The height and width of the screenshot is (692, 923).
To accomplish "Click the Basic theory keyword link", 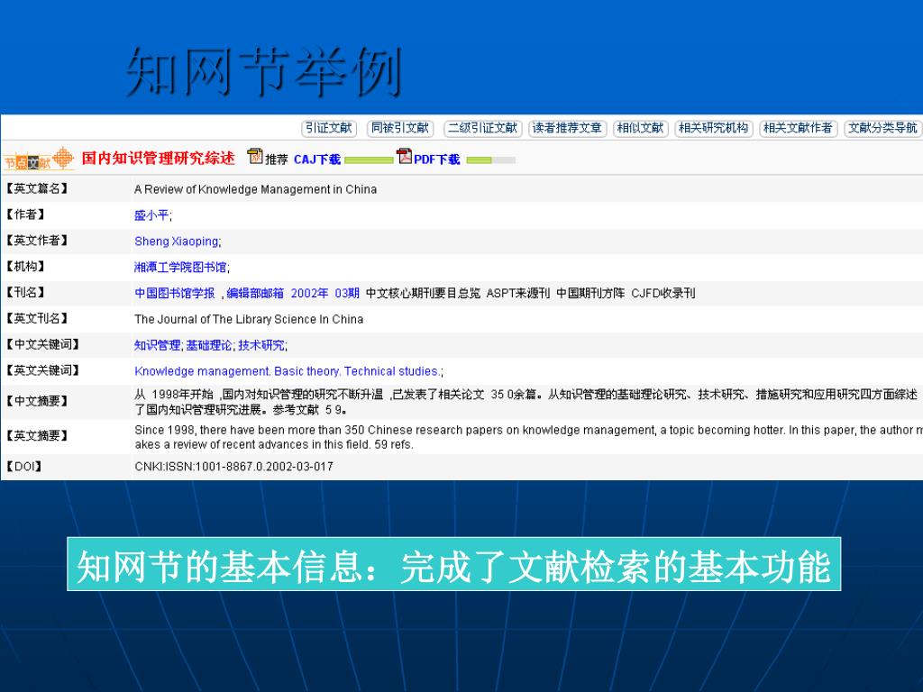I will [307, 371].
